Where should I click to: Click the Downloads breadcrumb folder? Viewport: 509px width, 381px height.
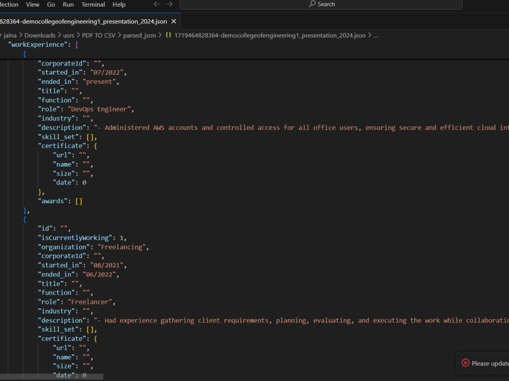(40, 36)
